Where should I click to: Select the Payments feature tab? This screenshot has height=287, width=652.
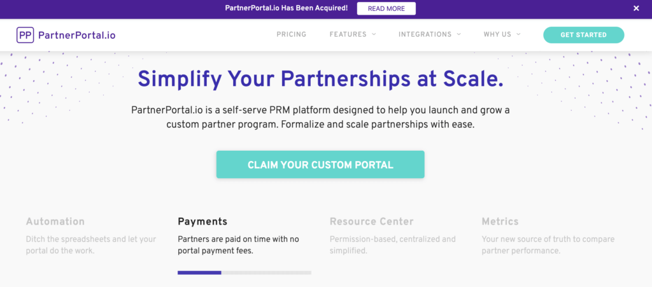(202, 221)
